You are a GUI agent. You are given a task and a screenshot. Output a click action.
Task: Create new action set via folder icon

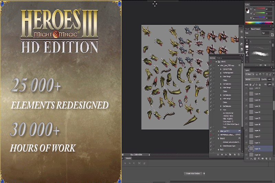coord(230,155)
